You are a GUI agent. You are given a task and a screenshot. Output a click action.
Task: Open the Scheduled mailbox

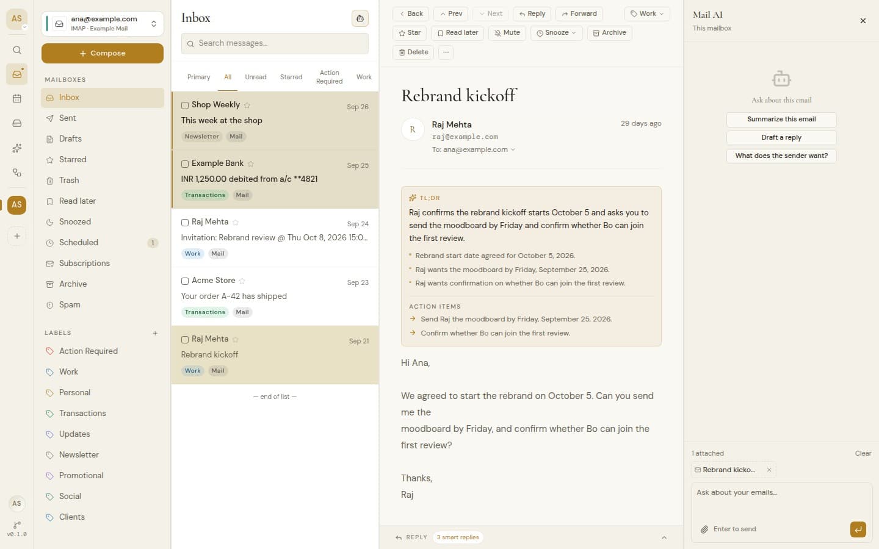(x=103, y=243)
